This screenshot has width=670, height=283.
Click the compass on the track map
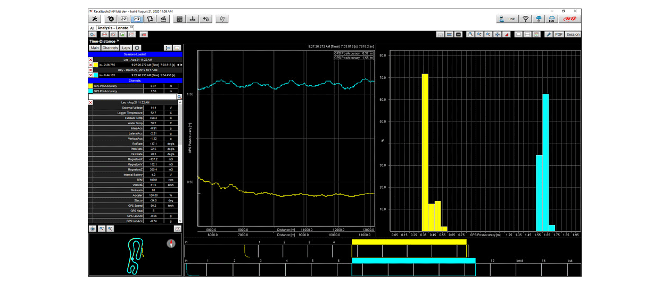pyautogui.click(x=171, y=244)
